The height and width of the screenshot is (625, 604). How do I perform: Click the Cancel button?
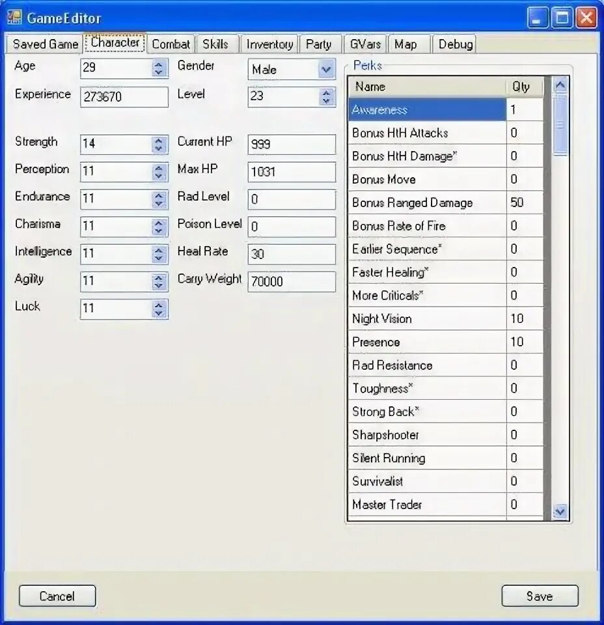[57, 596]
